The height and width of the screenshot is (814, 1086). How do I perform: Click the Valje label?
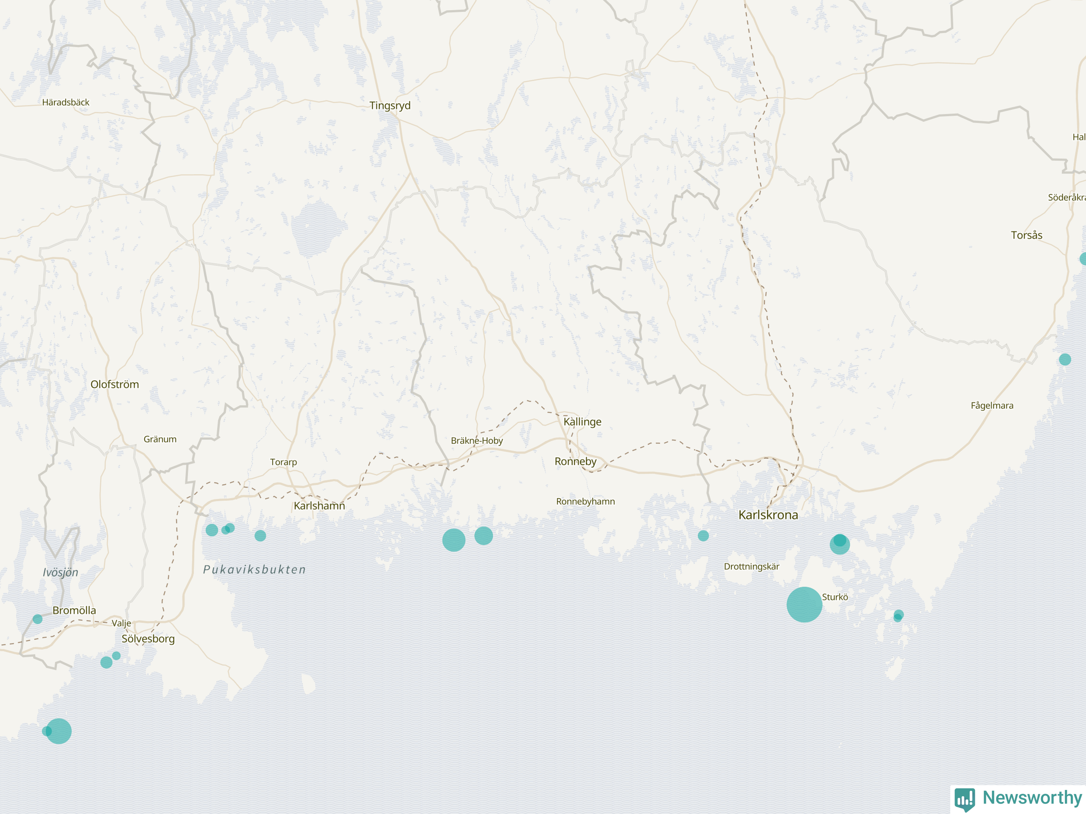pyautogui.click(x=121, y=623)
